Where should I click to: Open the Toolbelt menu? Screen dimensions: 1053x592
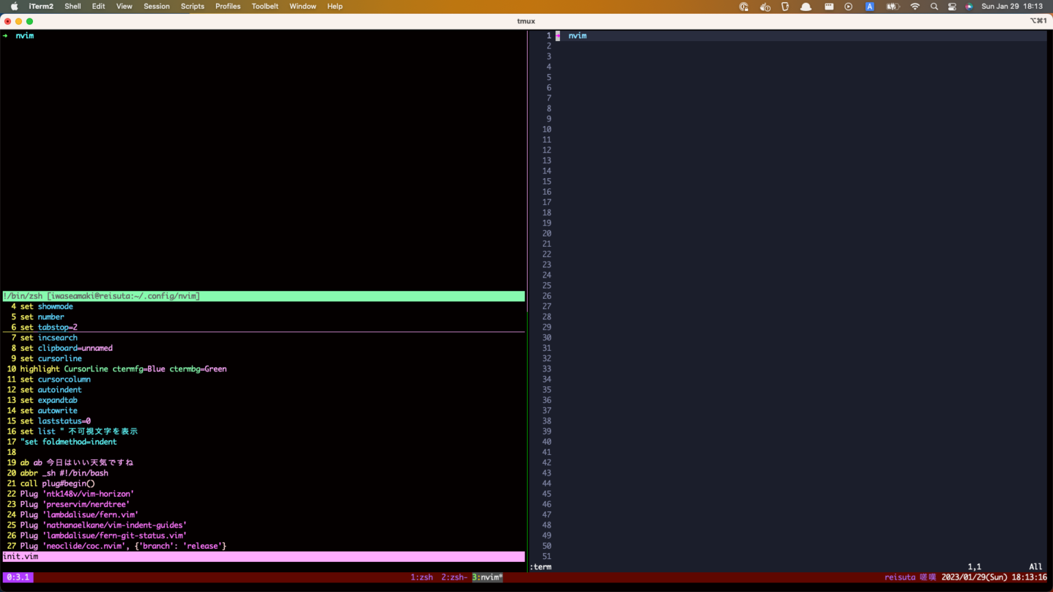click(x=265, y=6)
